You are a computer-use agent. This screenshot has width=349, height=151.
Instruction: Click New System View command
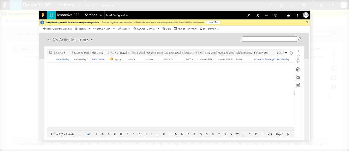pyautogui.click(x=185, y=29)
